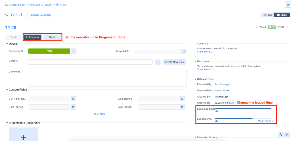Collapse the Summary section
The image size is (295, 141).
click(195, 43)
